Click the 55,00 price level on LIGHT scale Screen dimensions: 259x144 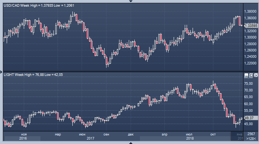point(249,111)
